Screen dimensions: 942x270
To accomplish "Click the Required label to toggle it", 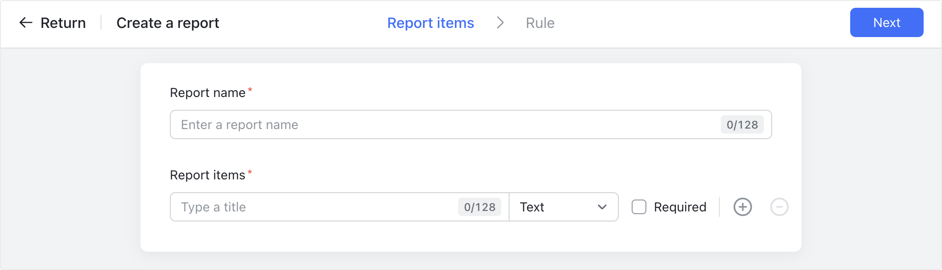I will [x=680, y=207].
